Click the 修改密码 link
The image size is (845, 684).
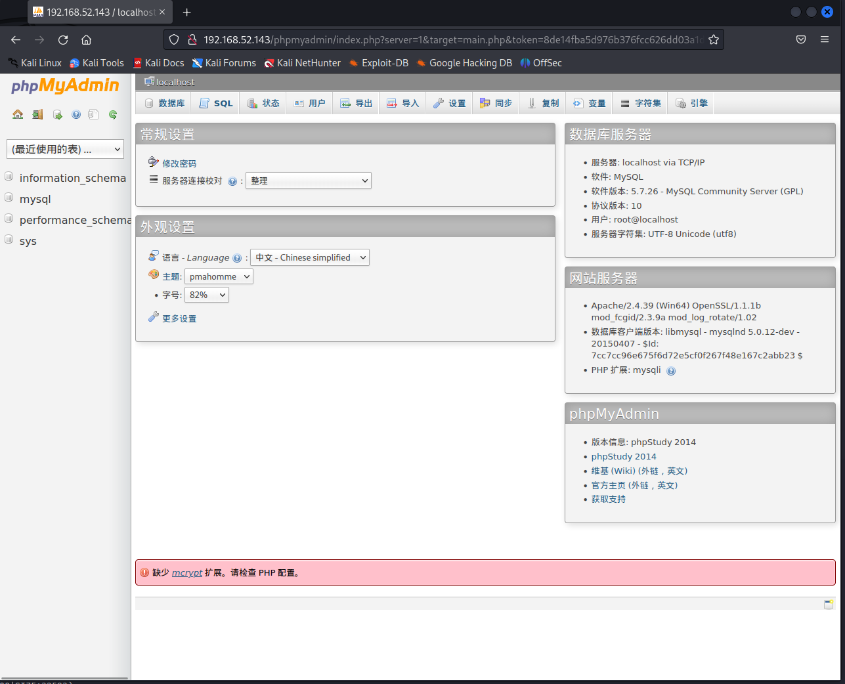[179, 163]
